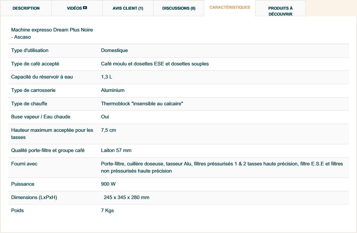Click "Qualité porte-filtre et groupe café" label
The image size is (357, 233).
point(48,150)
